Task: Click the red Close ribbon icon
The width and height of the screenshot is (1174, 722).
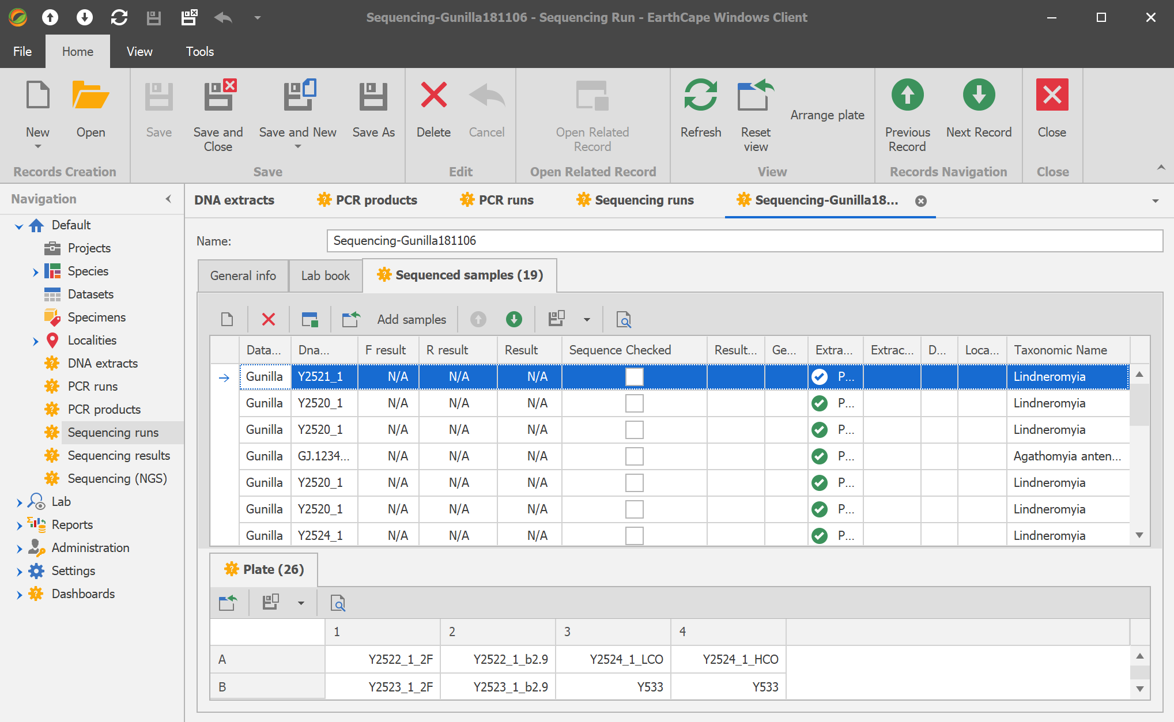Action: 1052,96
